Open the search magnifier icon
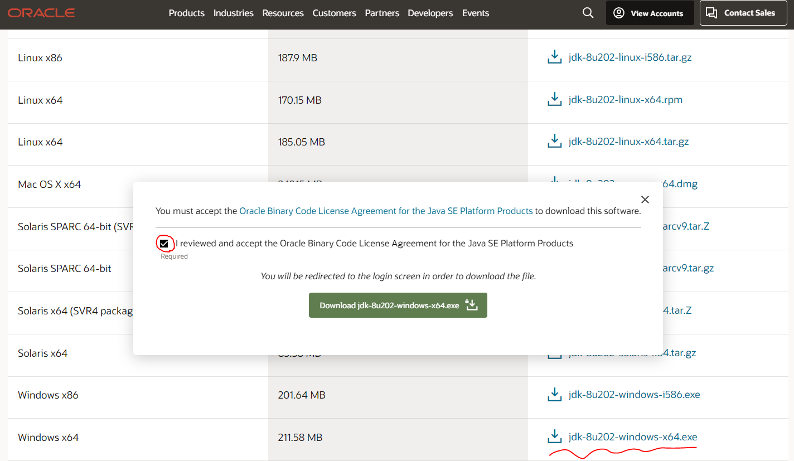 (x=588, y=13)
